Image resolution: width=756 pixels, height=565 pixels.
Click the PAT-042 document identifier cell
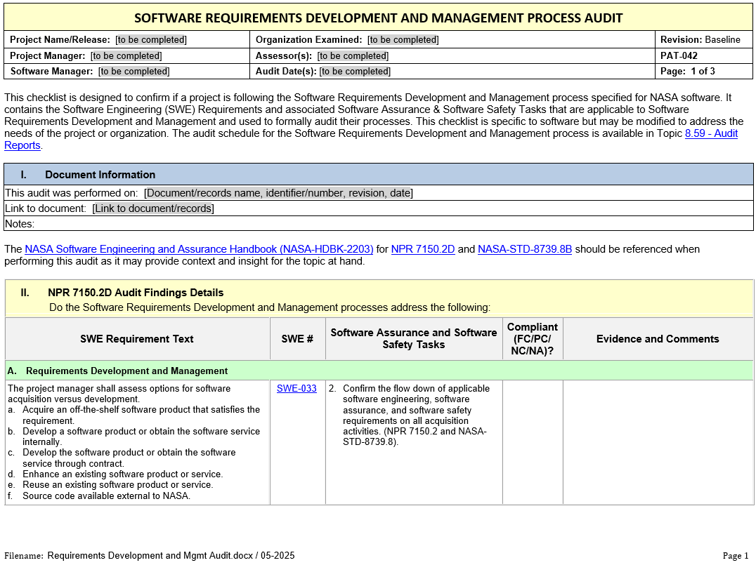pyautogui.click(x=679, y=55)
